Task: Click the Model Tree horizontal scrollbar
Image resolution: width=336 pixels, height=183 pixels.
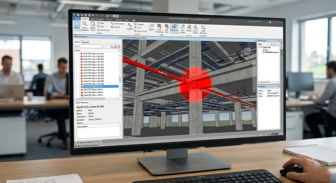Action: coord(269,82)
